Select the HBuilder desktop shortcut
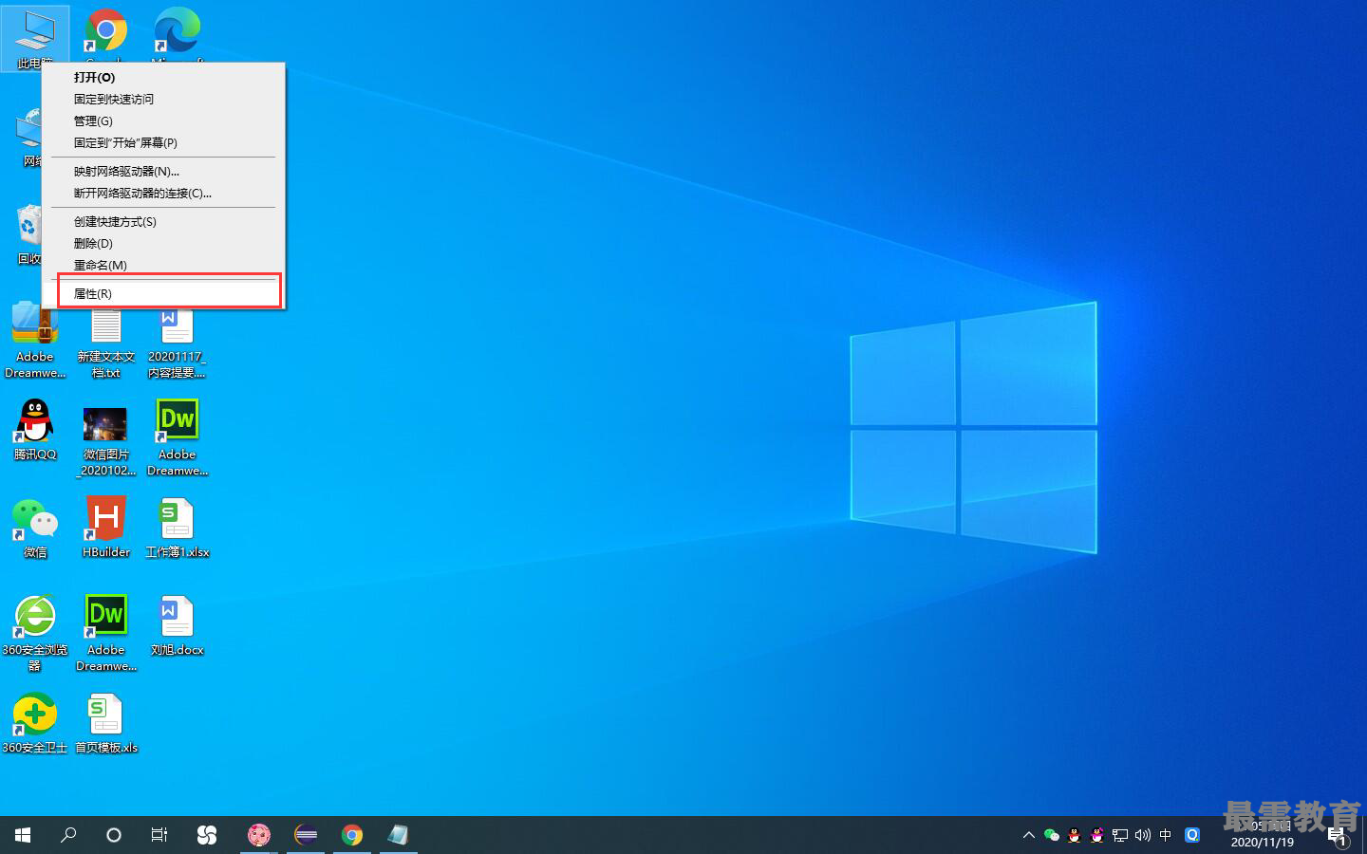The width and height of the screenshot is (1367, 854). (x=106, y=528)
